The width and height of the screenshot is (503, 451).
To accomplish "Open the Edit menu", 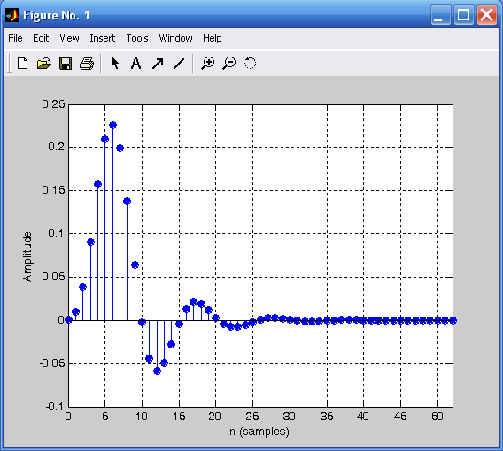I will point(41,38).
